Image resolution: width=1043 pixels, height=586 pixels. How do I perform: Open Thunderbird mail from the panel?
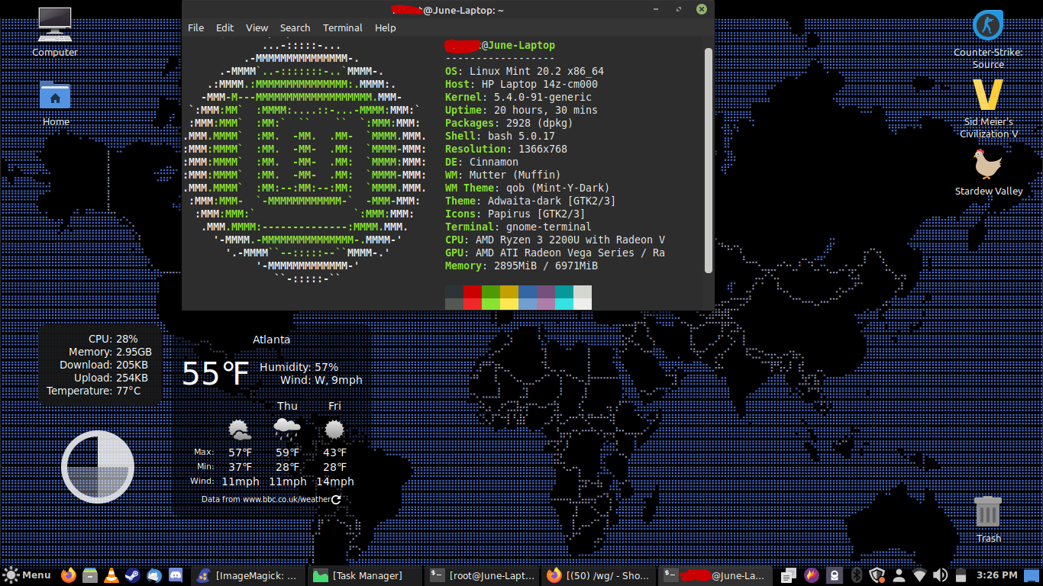(x=153, y=575)
